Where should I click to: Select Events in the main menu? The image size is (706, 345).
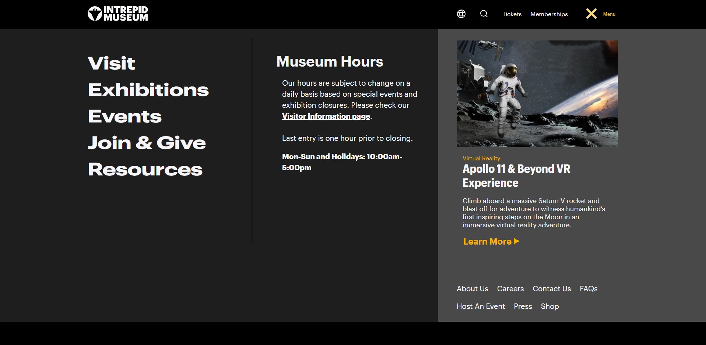pos(125,116)
